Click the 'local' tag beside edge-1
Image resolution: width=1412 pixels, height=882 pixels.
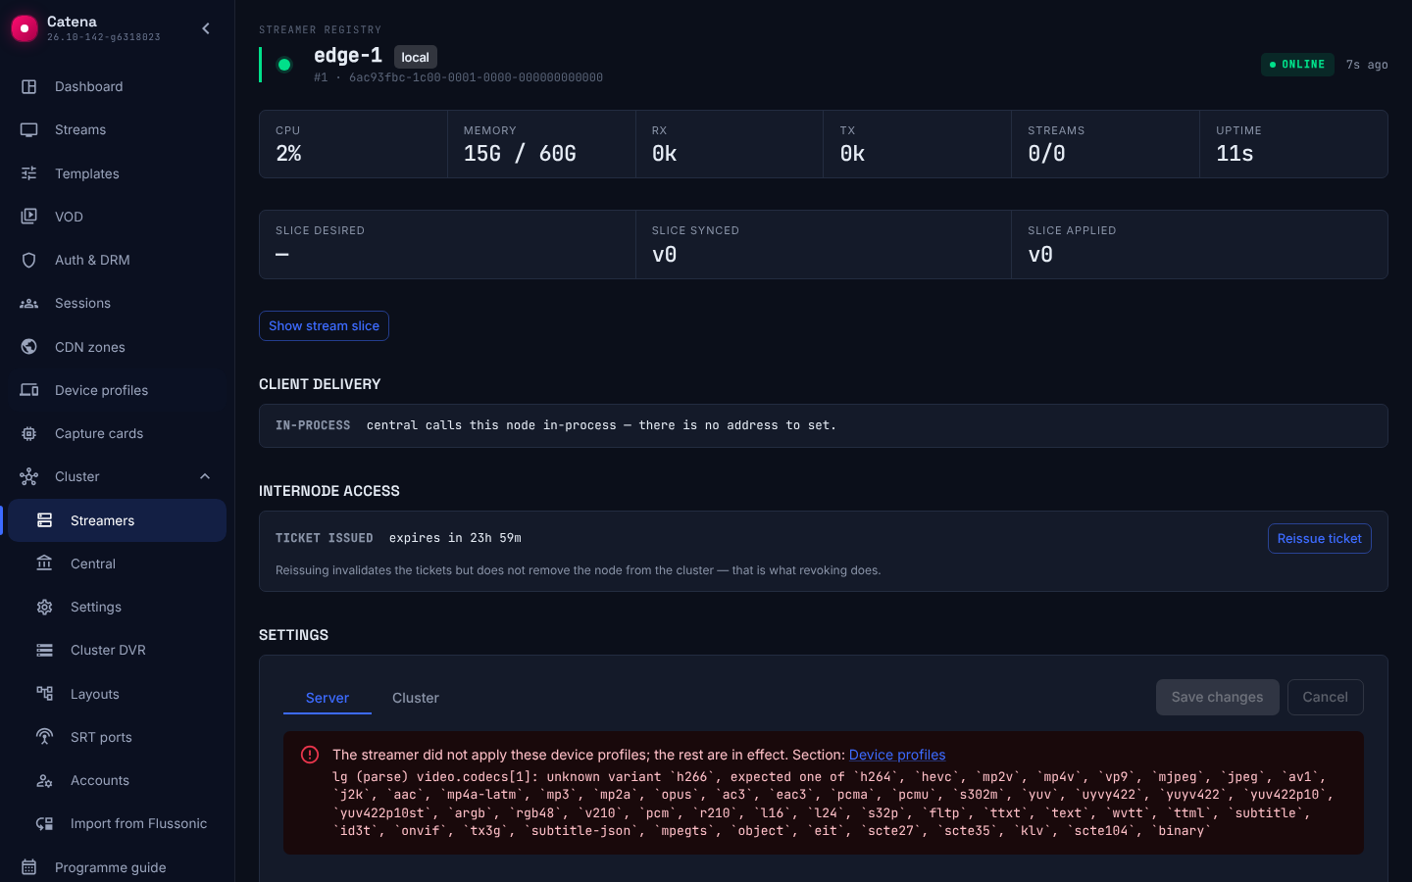(416, 57)
